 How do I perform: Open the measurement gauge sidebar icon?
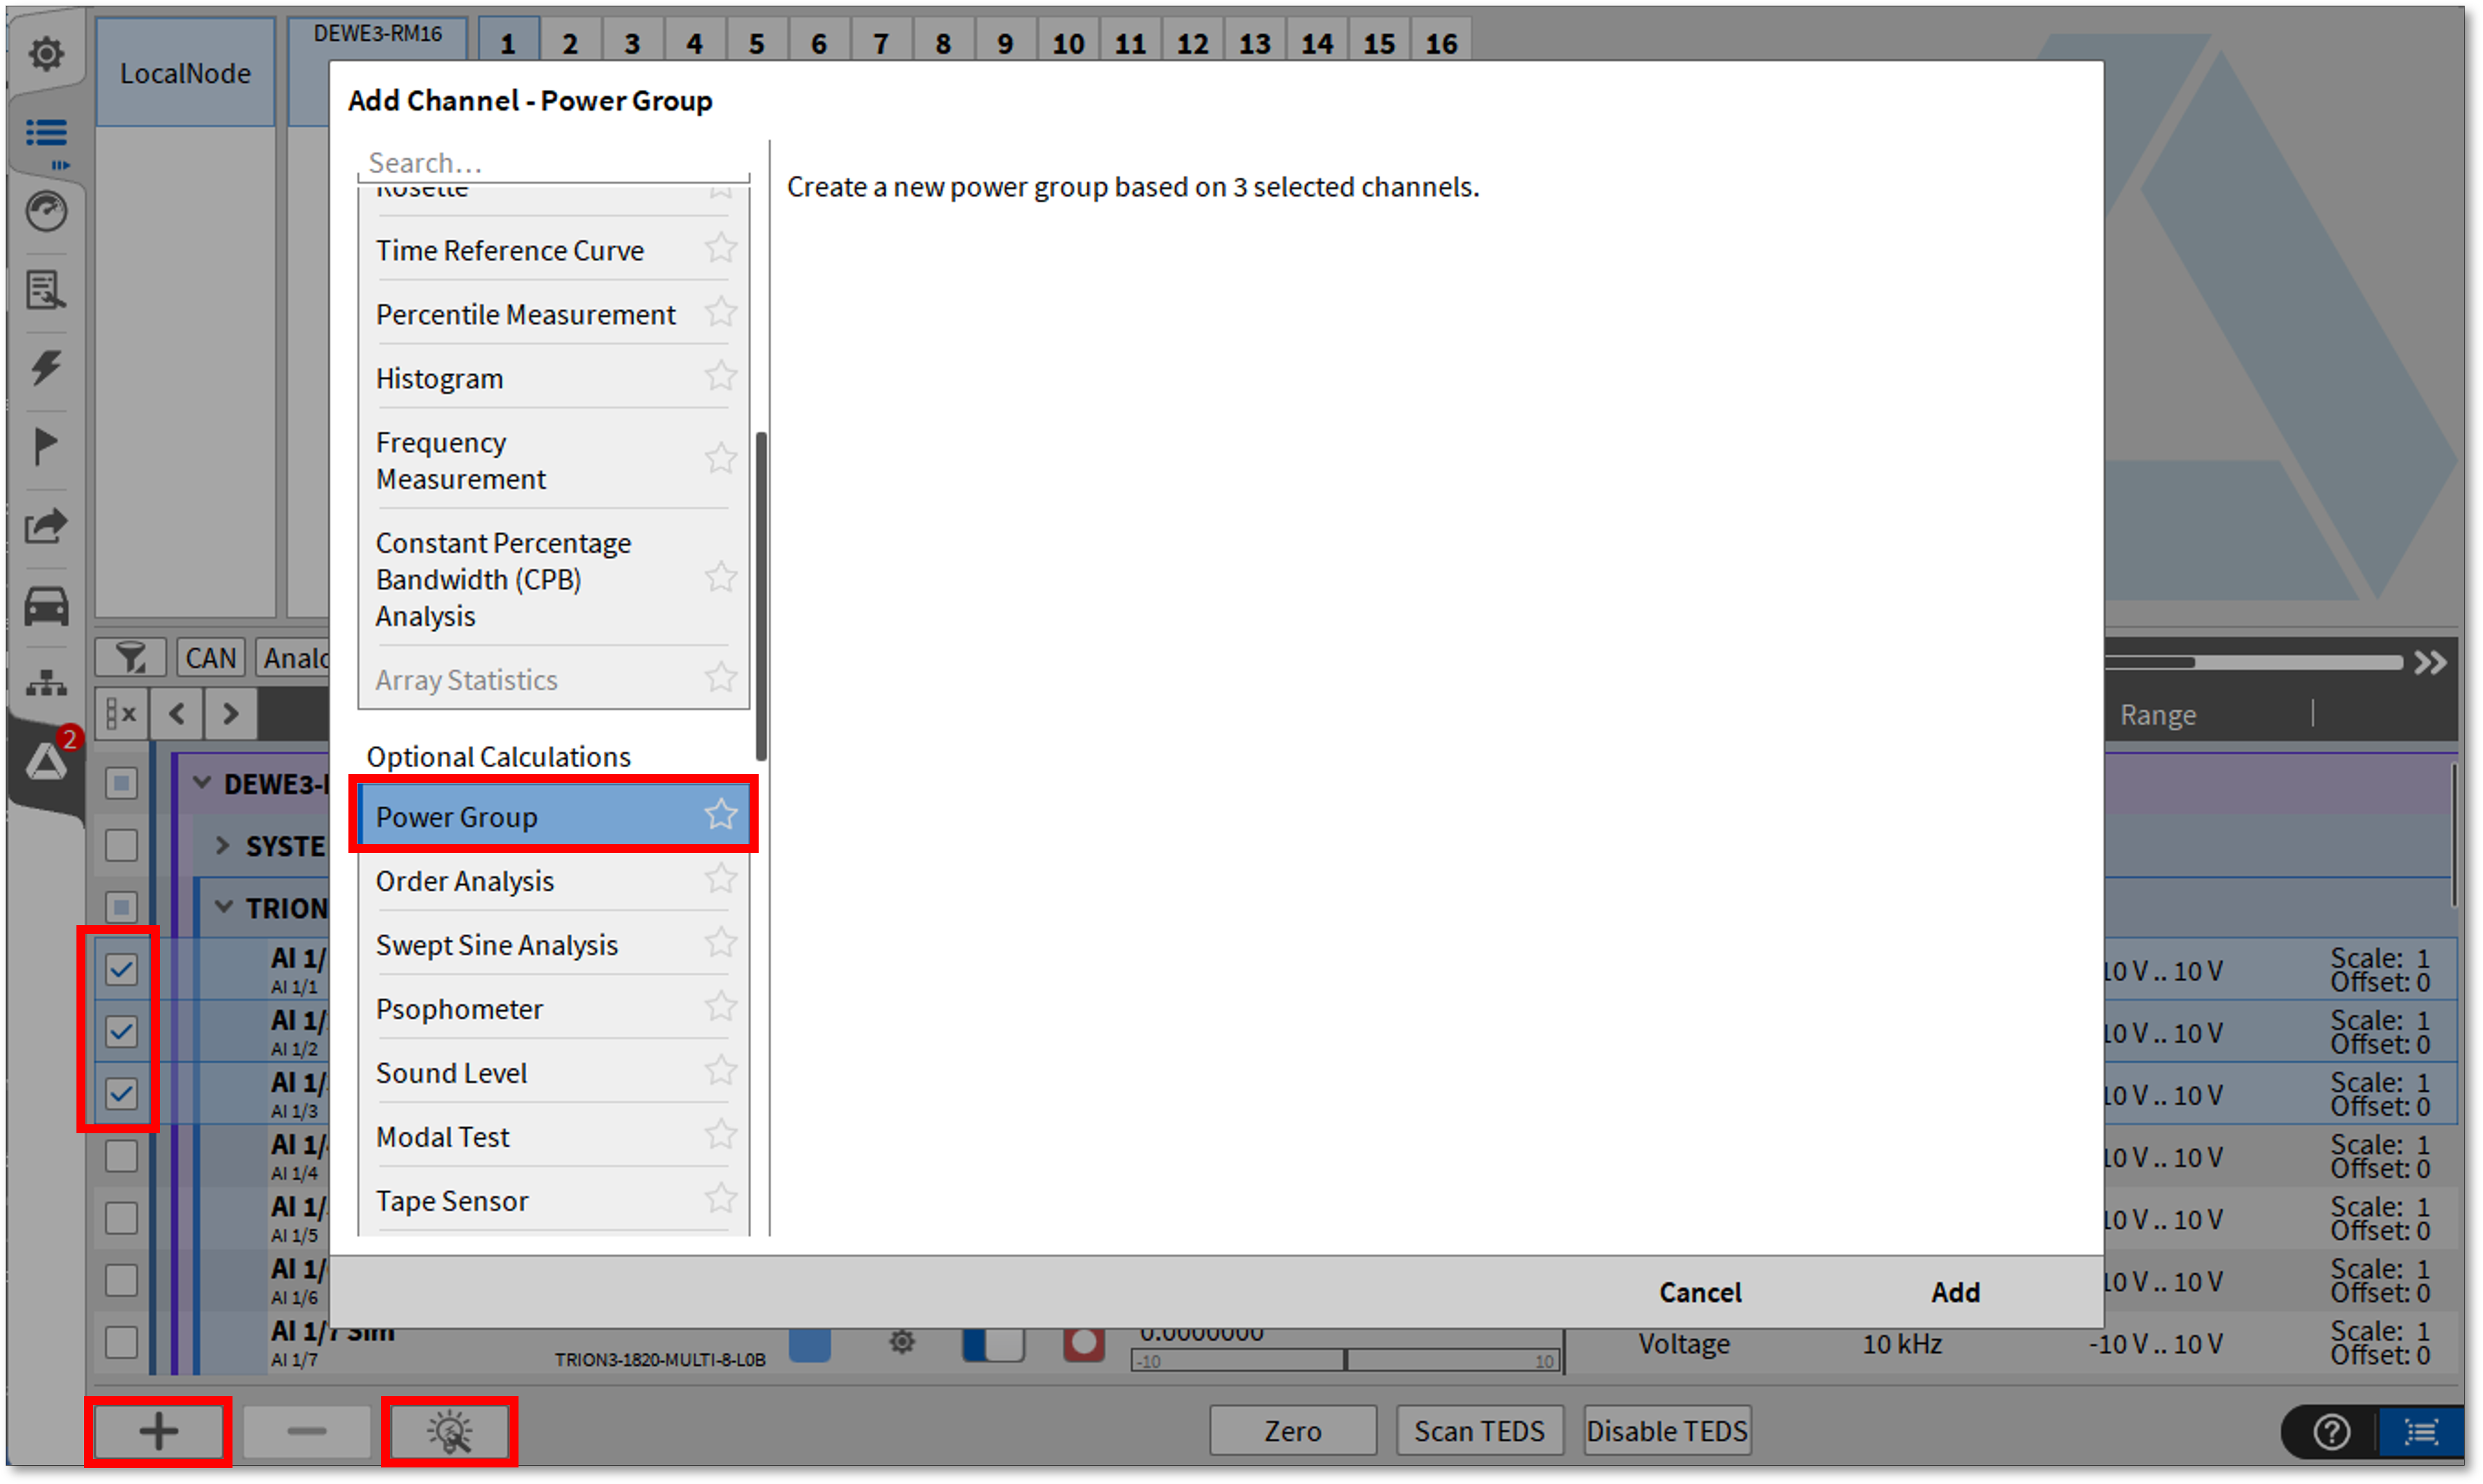(46, 212)
